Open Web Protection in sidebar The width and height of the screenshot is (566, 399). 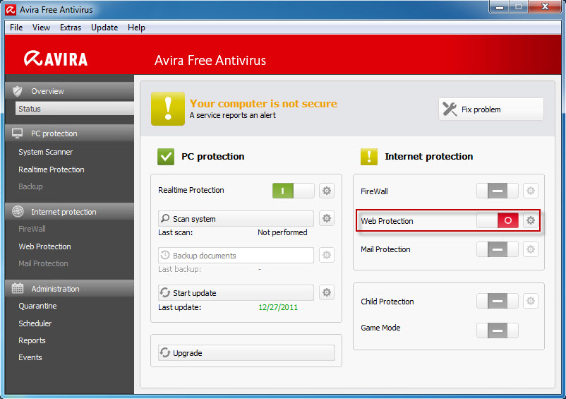point(44,246)
